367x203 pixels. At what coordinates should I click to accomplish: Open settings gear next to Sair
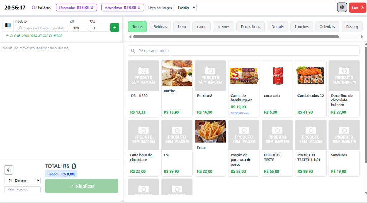[x=342, y=7]
